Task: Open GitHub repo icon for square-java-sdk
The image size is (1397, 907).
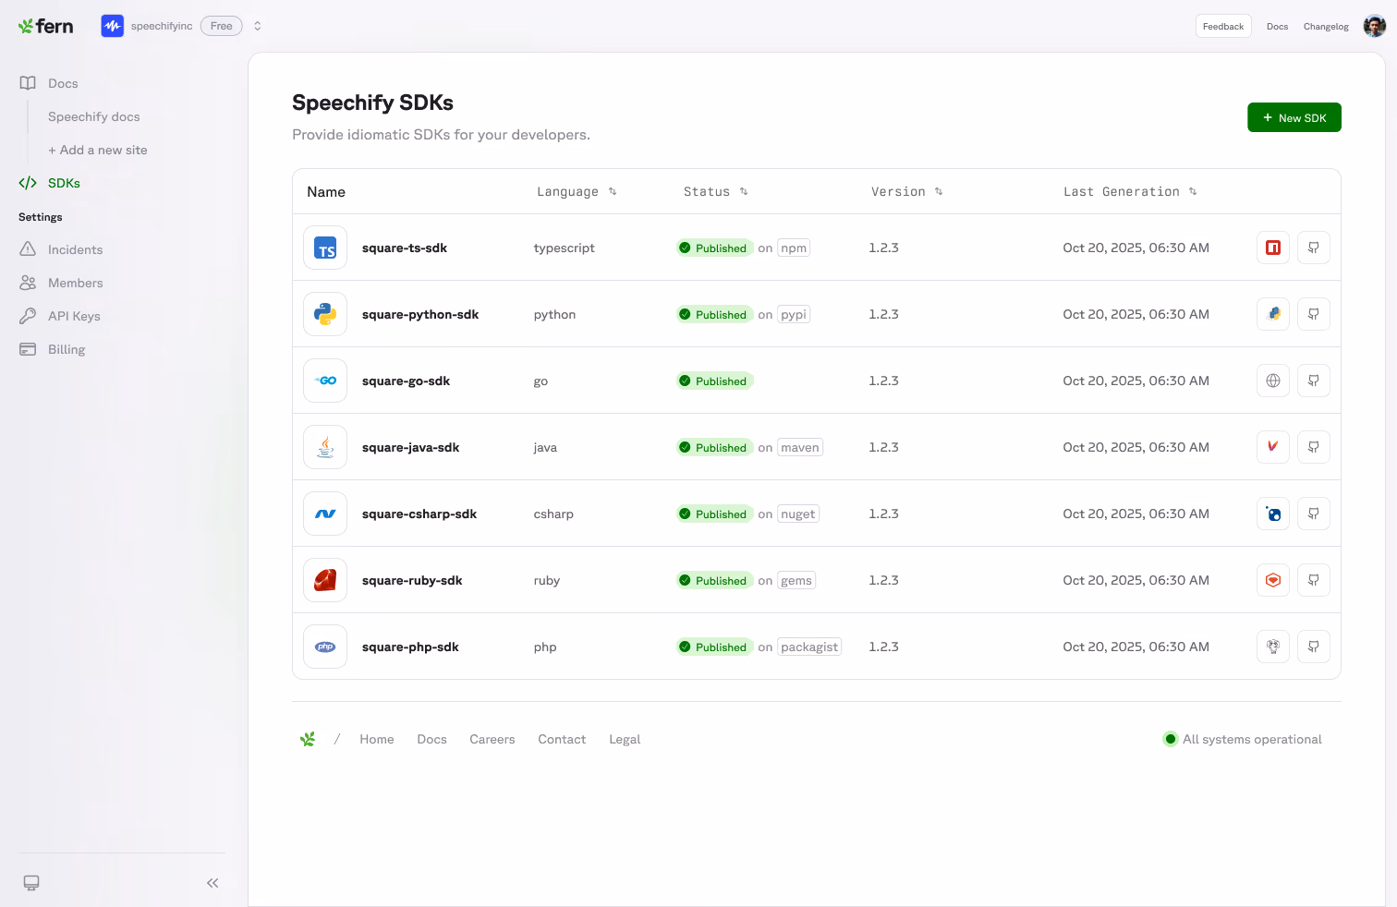Action: [x=1314, y=447]
